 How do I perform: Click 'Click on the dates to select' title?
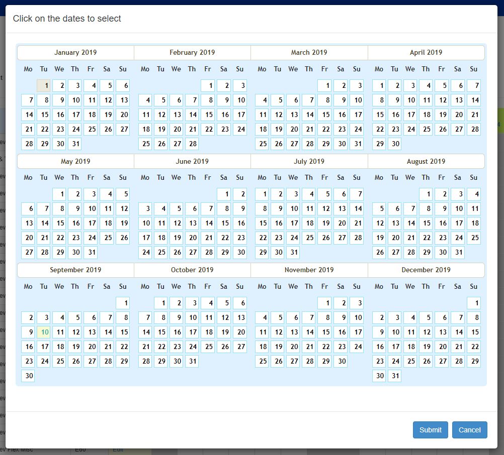(67, 19)
